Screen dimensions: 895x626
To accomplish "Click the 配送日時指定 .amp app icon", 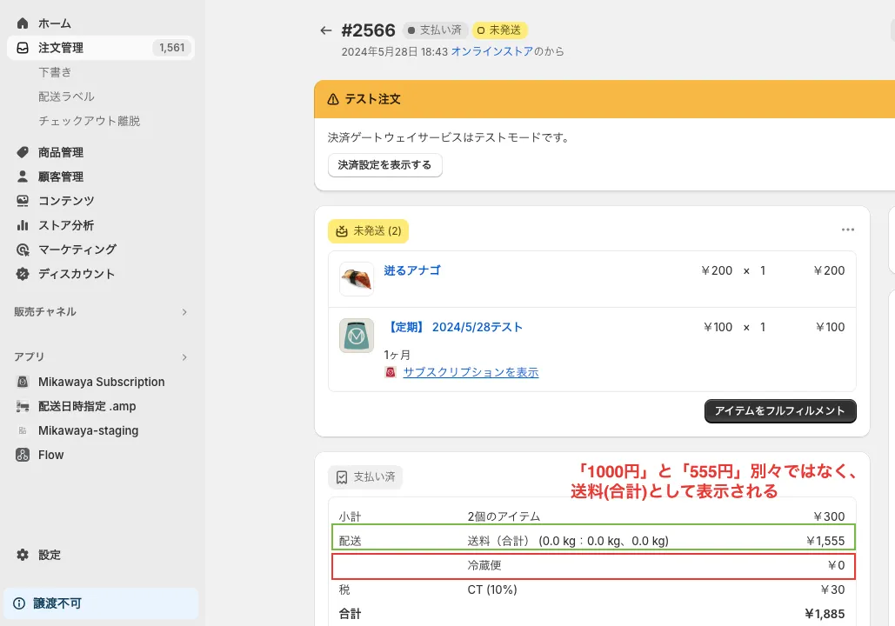I will [23, 406].
